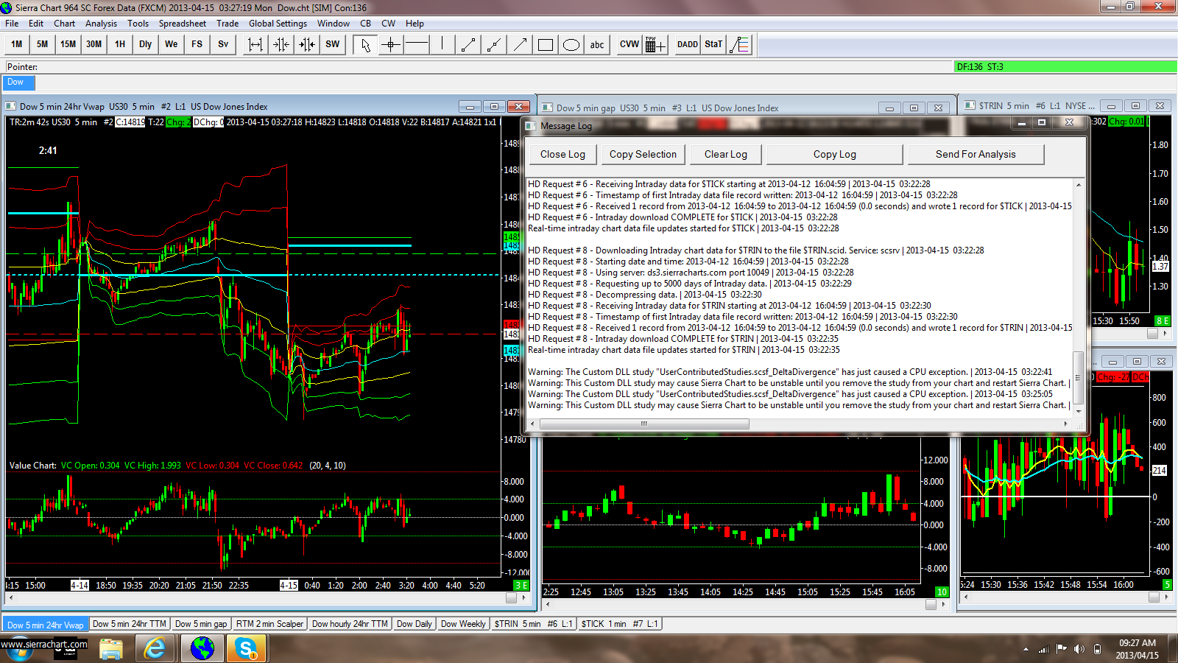Viewport: 1178px width, 663px height.
Task: Set 5M bar period button
Action: pyautogui.click(x=43, y=44)
